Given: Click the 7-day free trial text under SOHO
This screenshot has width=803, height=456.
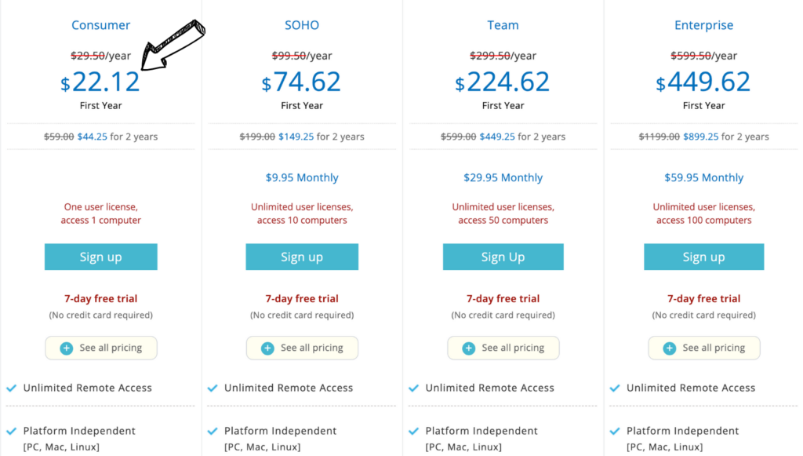Looking at the screenshot, I should click(302, 298).
